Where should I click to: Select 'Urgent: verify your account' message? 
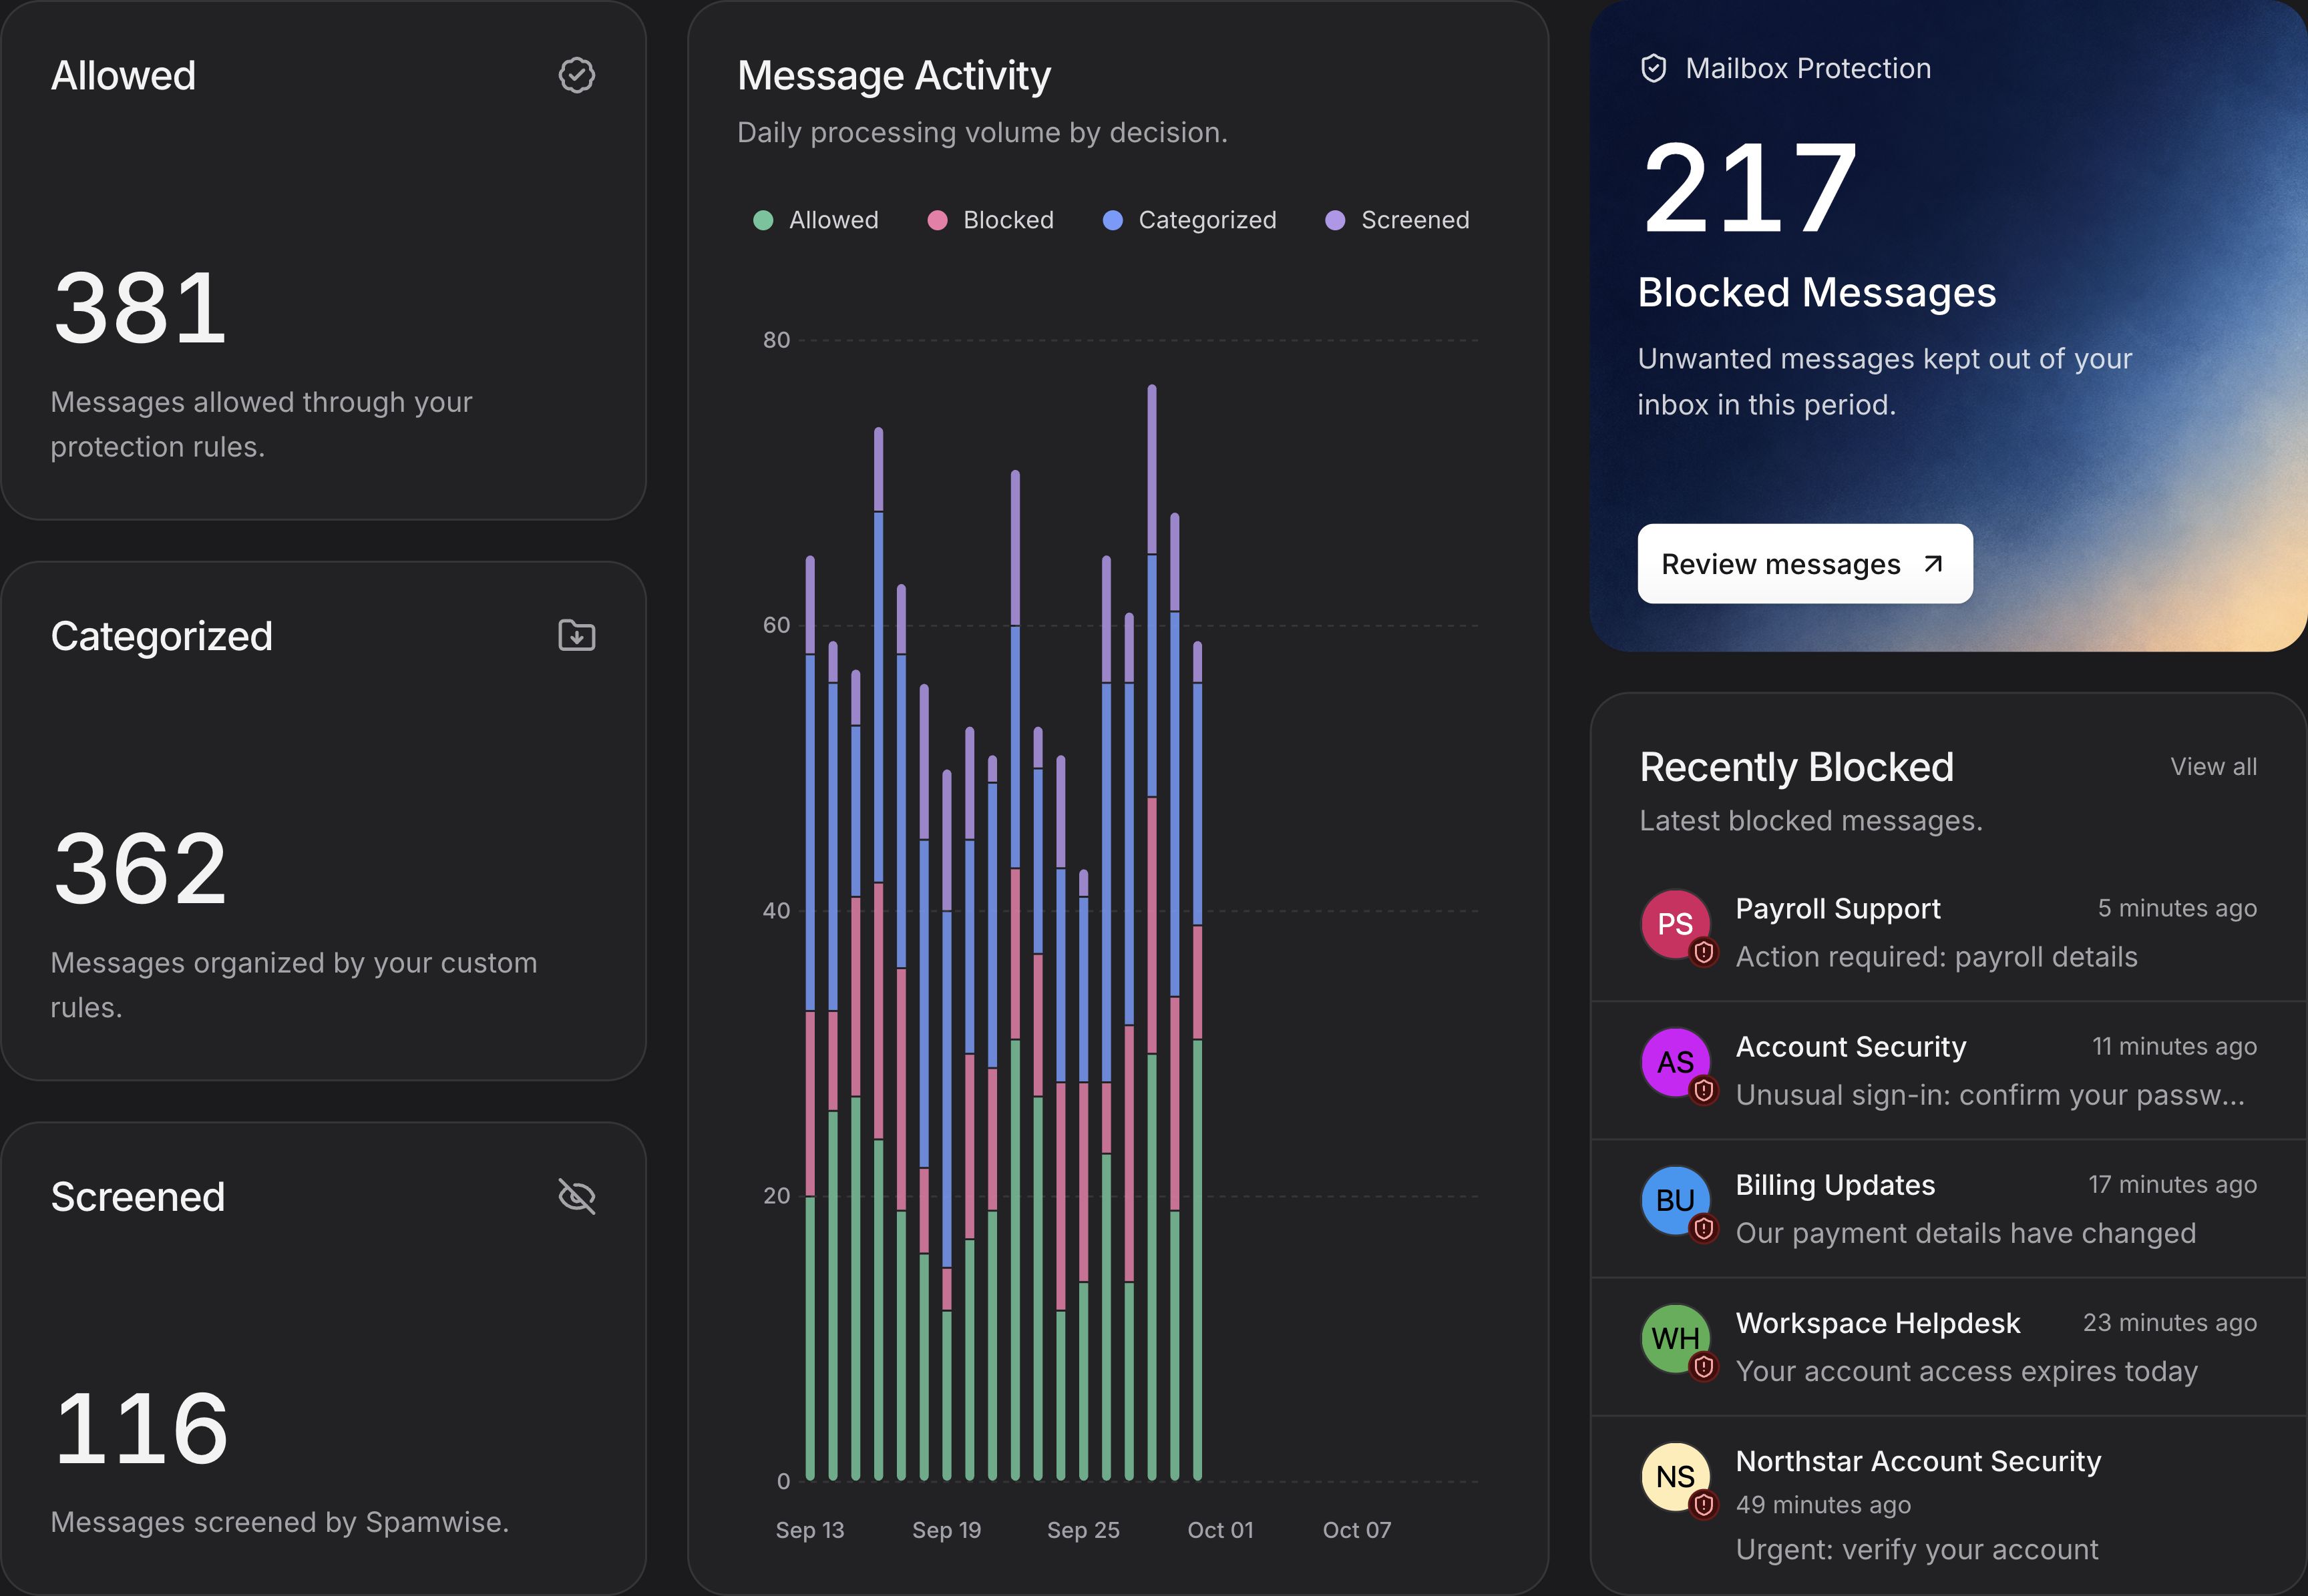coord(1917,1549)
